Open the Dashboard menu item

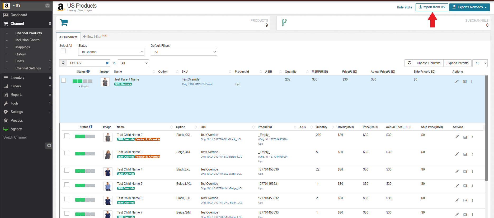pyautogui.click(x=19, y=15)
